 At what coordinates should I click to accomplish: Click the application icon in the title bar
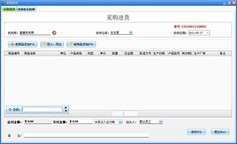4,3
